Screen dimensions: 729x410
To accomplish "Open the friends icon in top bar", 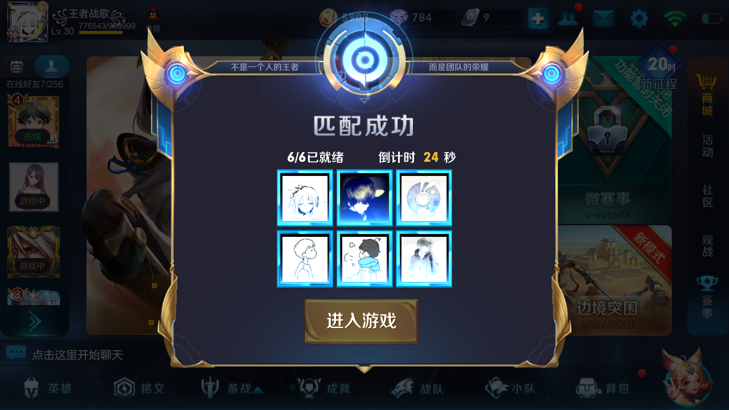I will (567, 19).
